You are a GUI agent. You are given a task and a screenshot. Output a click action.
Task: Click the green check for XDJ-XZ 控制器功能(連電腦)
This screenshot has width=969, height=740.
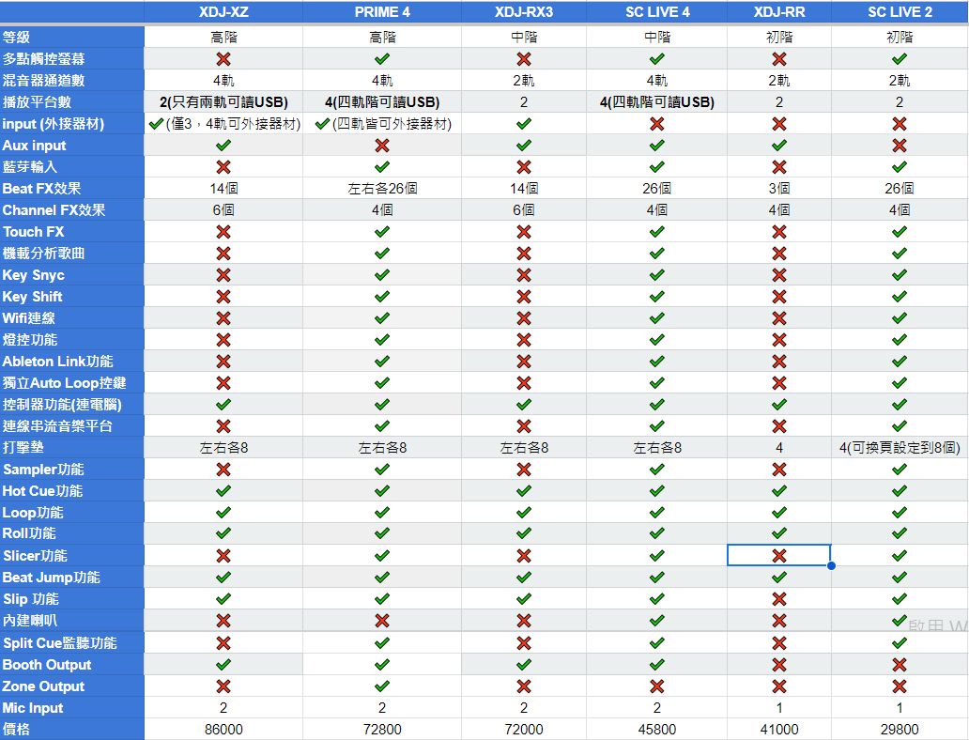[223, 405]
